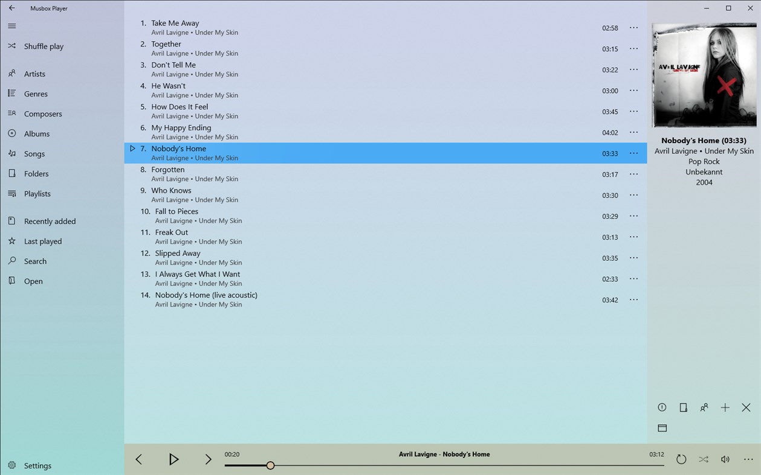Screen dimensions: 761x475
Task: Add Nobody's Home to a playlist
Action: (725, 407)
